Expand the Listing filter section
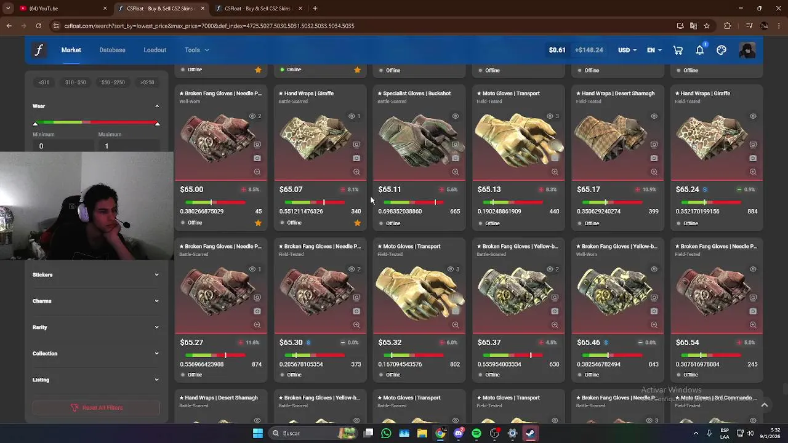The height and width of the screenshot is (443, 788). [95, 380]
